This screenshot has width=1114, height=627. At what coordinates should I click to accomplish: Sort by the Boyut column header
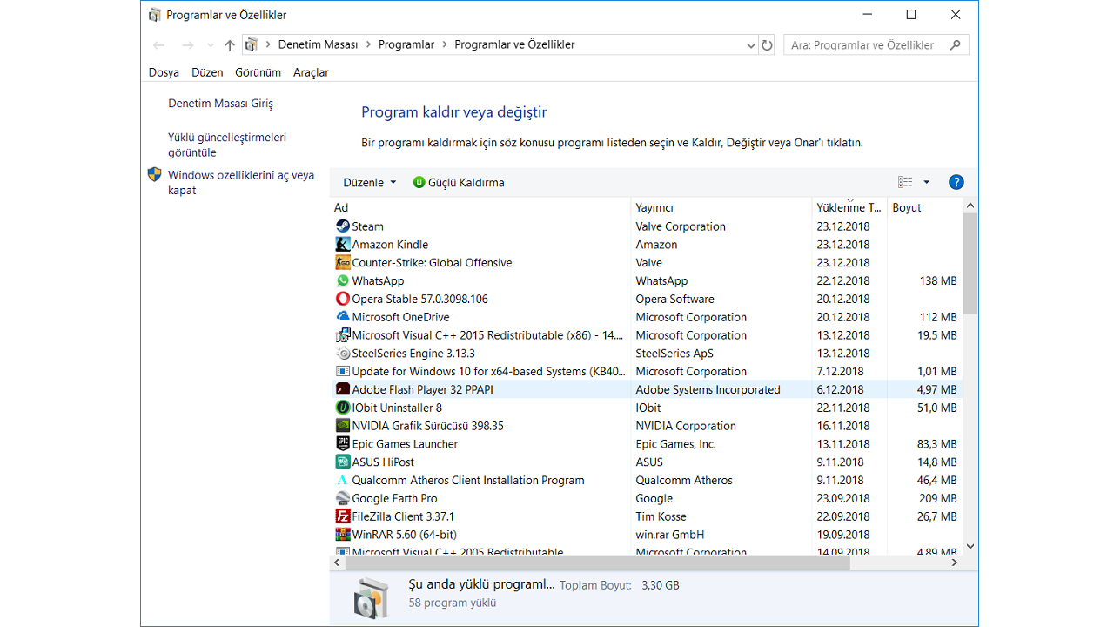(924, 207)
